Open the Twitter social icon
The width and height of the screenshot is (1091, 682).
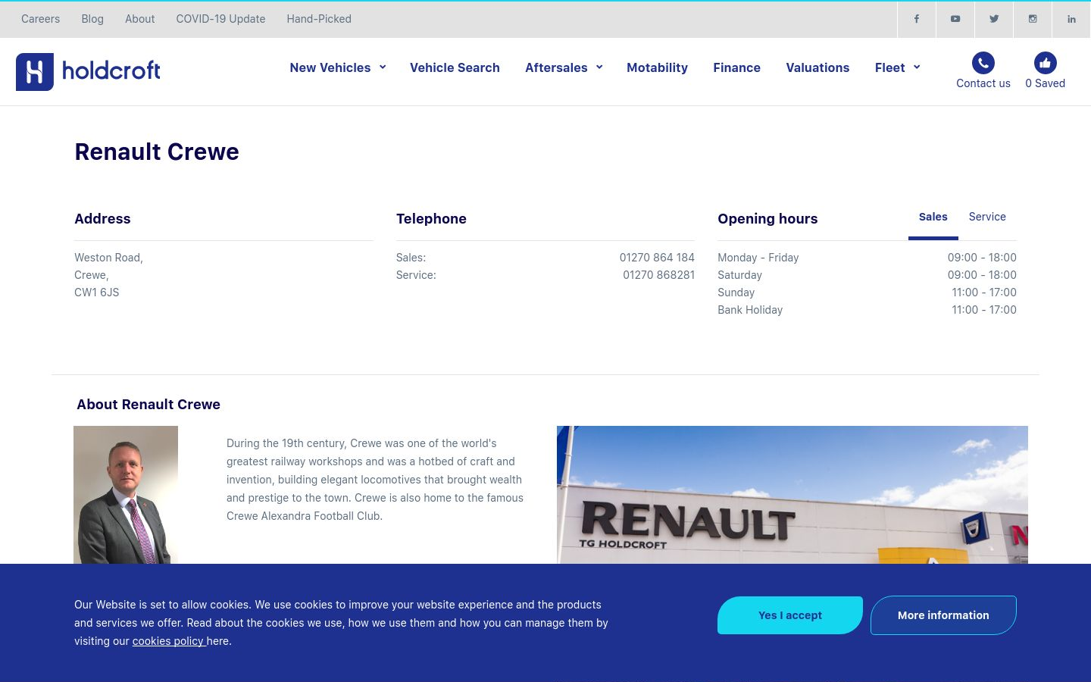[x=994, y=19]
